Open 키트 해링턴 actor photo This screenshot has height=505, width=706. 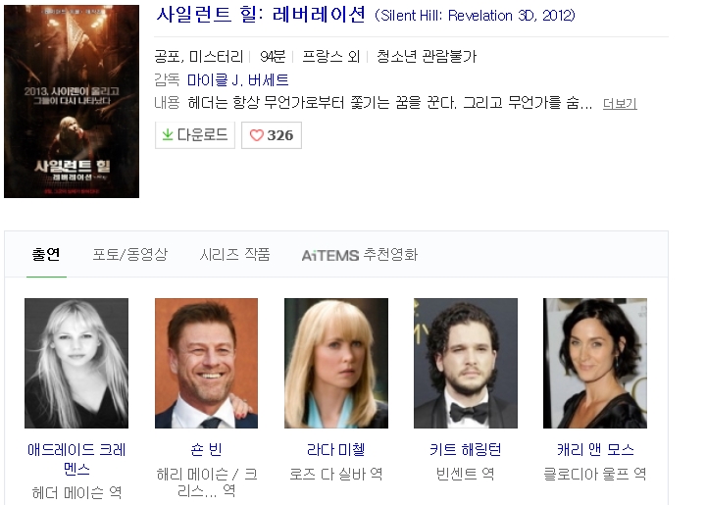pyautogui.click(x=466, y=363)
